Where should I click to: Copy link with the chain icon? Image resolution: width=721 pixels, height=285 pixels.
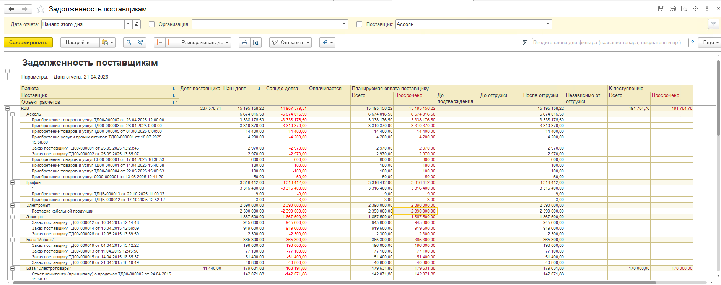point(695,9)
